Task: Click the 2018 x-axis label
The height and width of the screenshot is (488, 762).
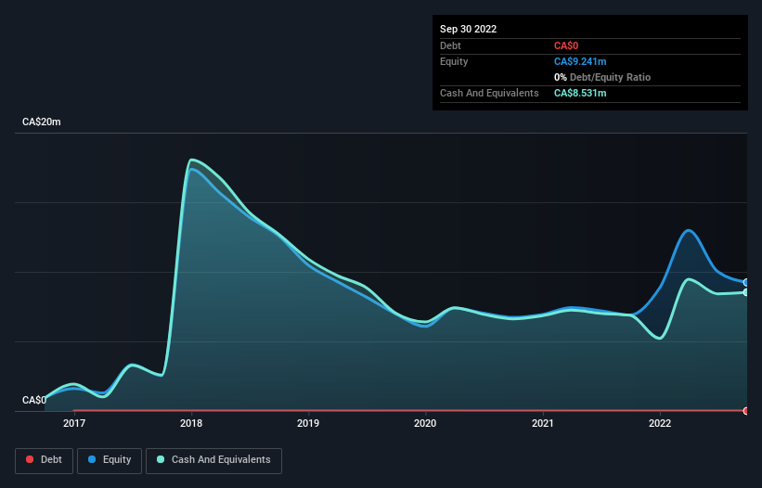Action: coord(191,423)
